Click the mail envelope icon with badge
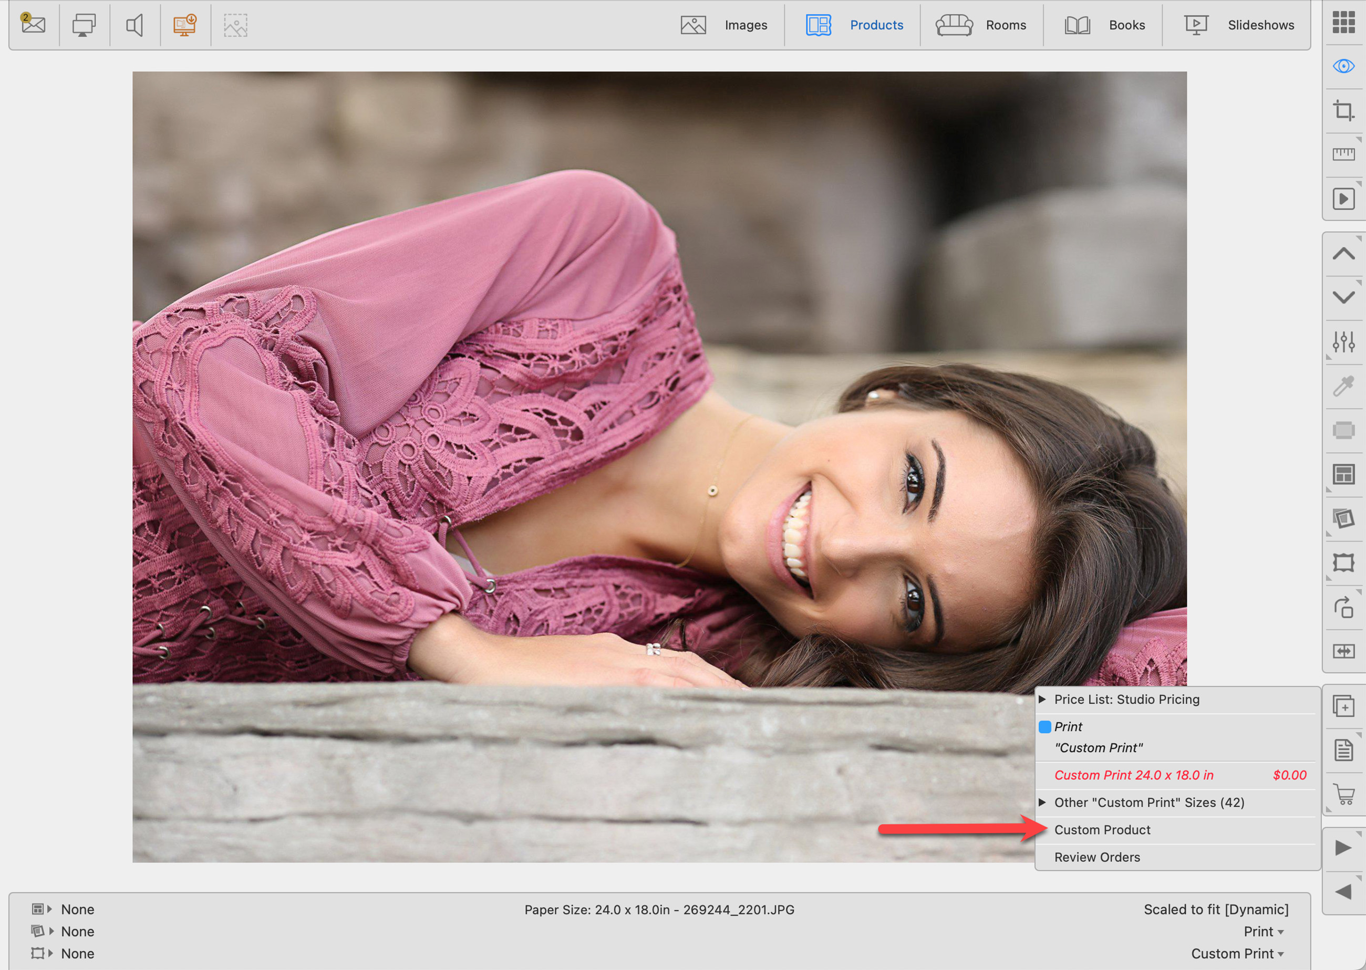The image size is (1366, 970). (x=34, y=25)
